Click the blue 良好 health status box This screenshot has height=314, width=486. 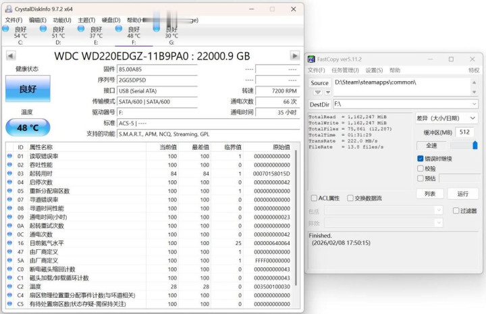pyautogui.click(x=28, y=89)
